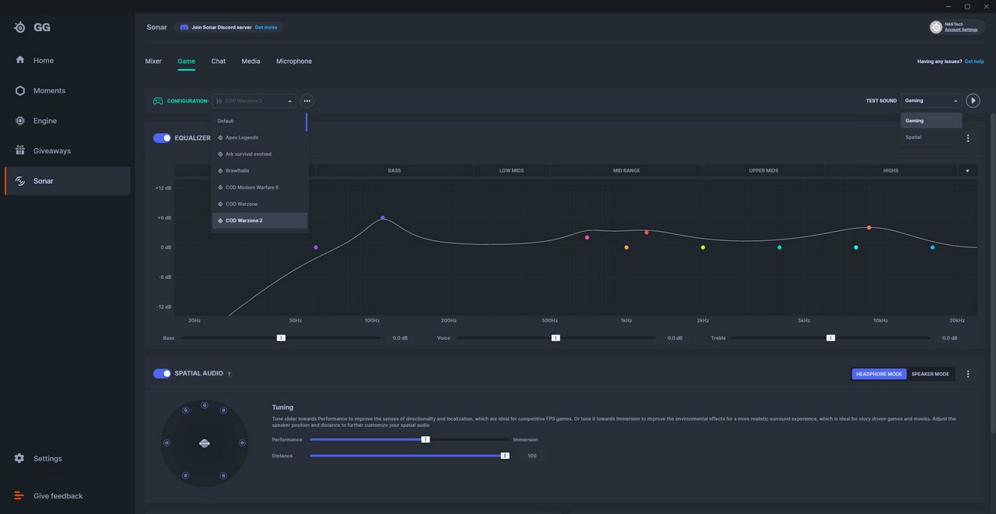The width and height of the screenshot is (996, 514).
Task: Select the right side speaker icon
Action: click(242, 443)
